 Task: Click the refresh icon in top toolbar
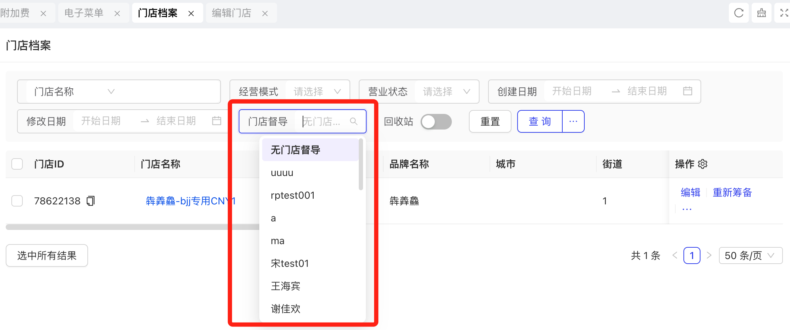pyautogui.click(x=738, y=13)
